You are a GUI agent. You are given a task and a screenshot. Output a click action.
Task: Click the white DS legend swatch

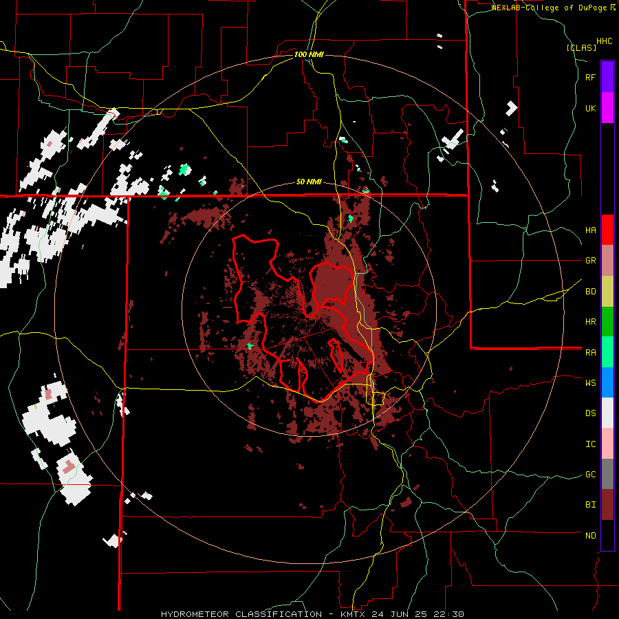[607, 413]
